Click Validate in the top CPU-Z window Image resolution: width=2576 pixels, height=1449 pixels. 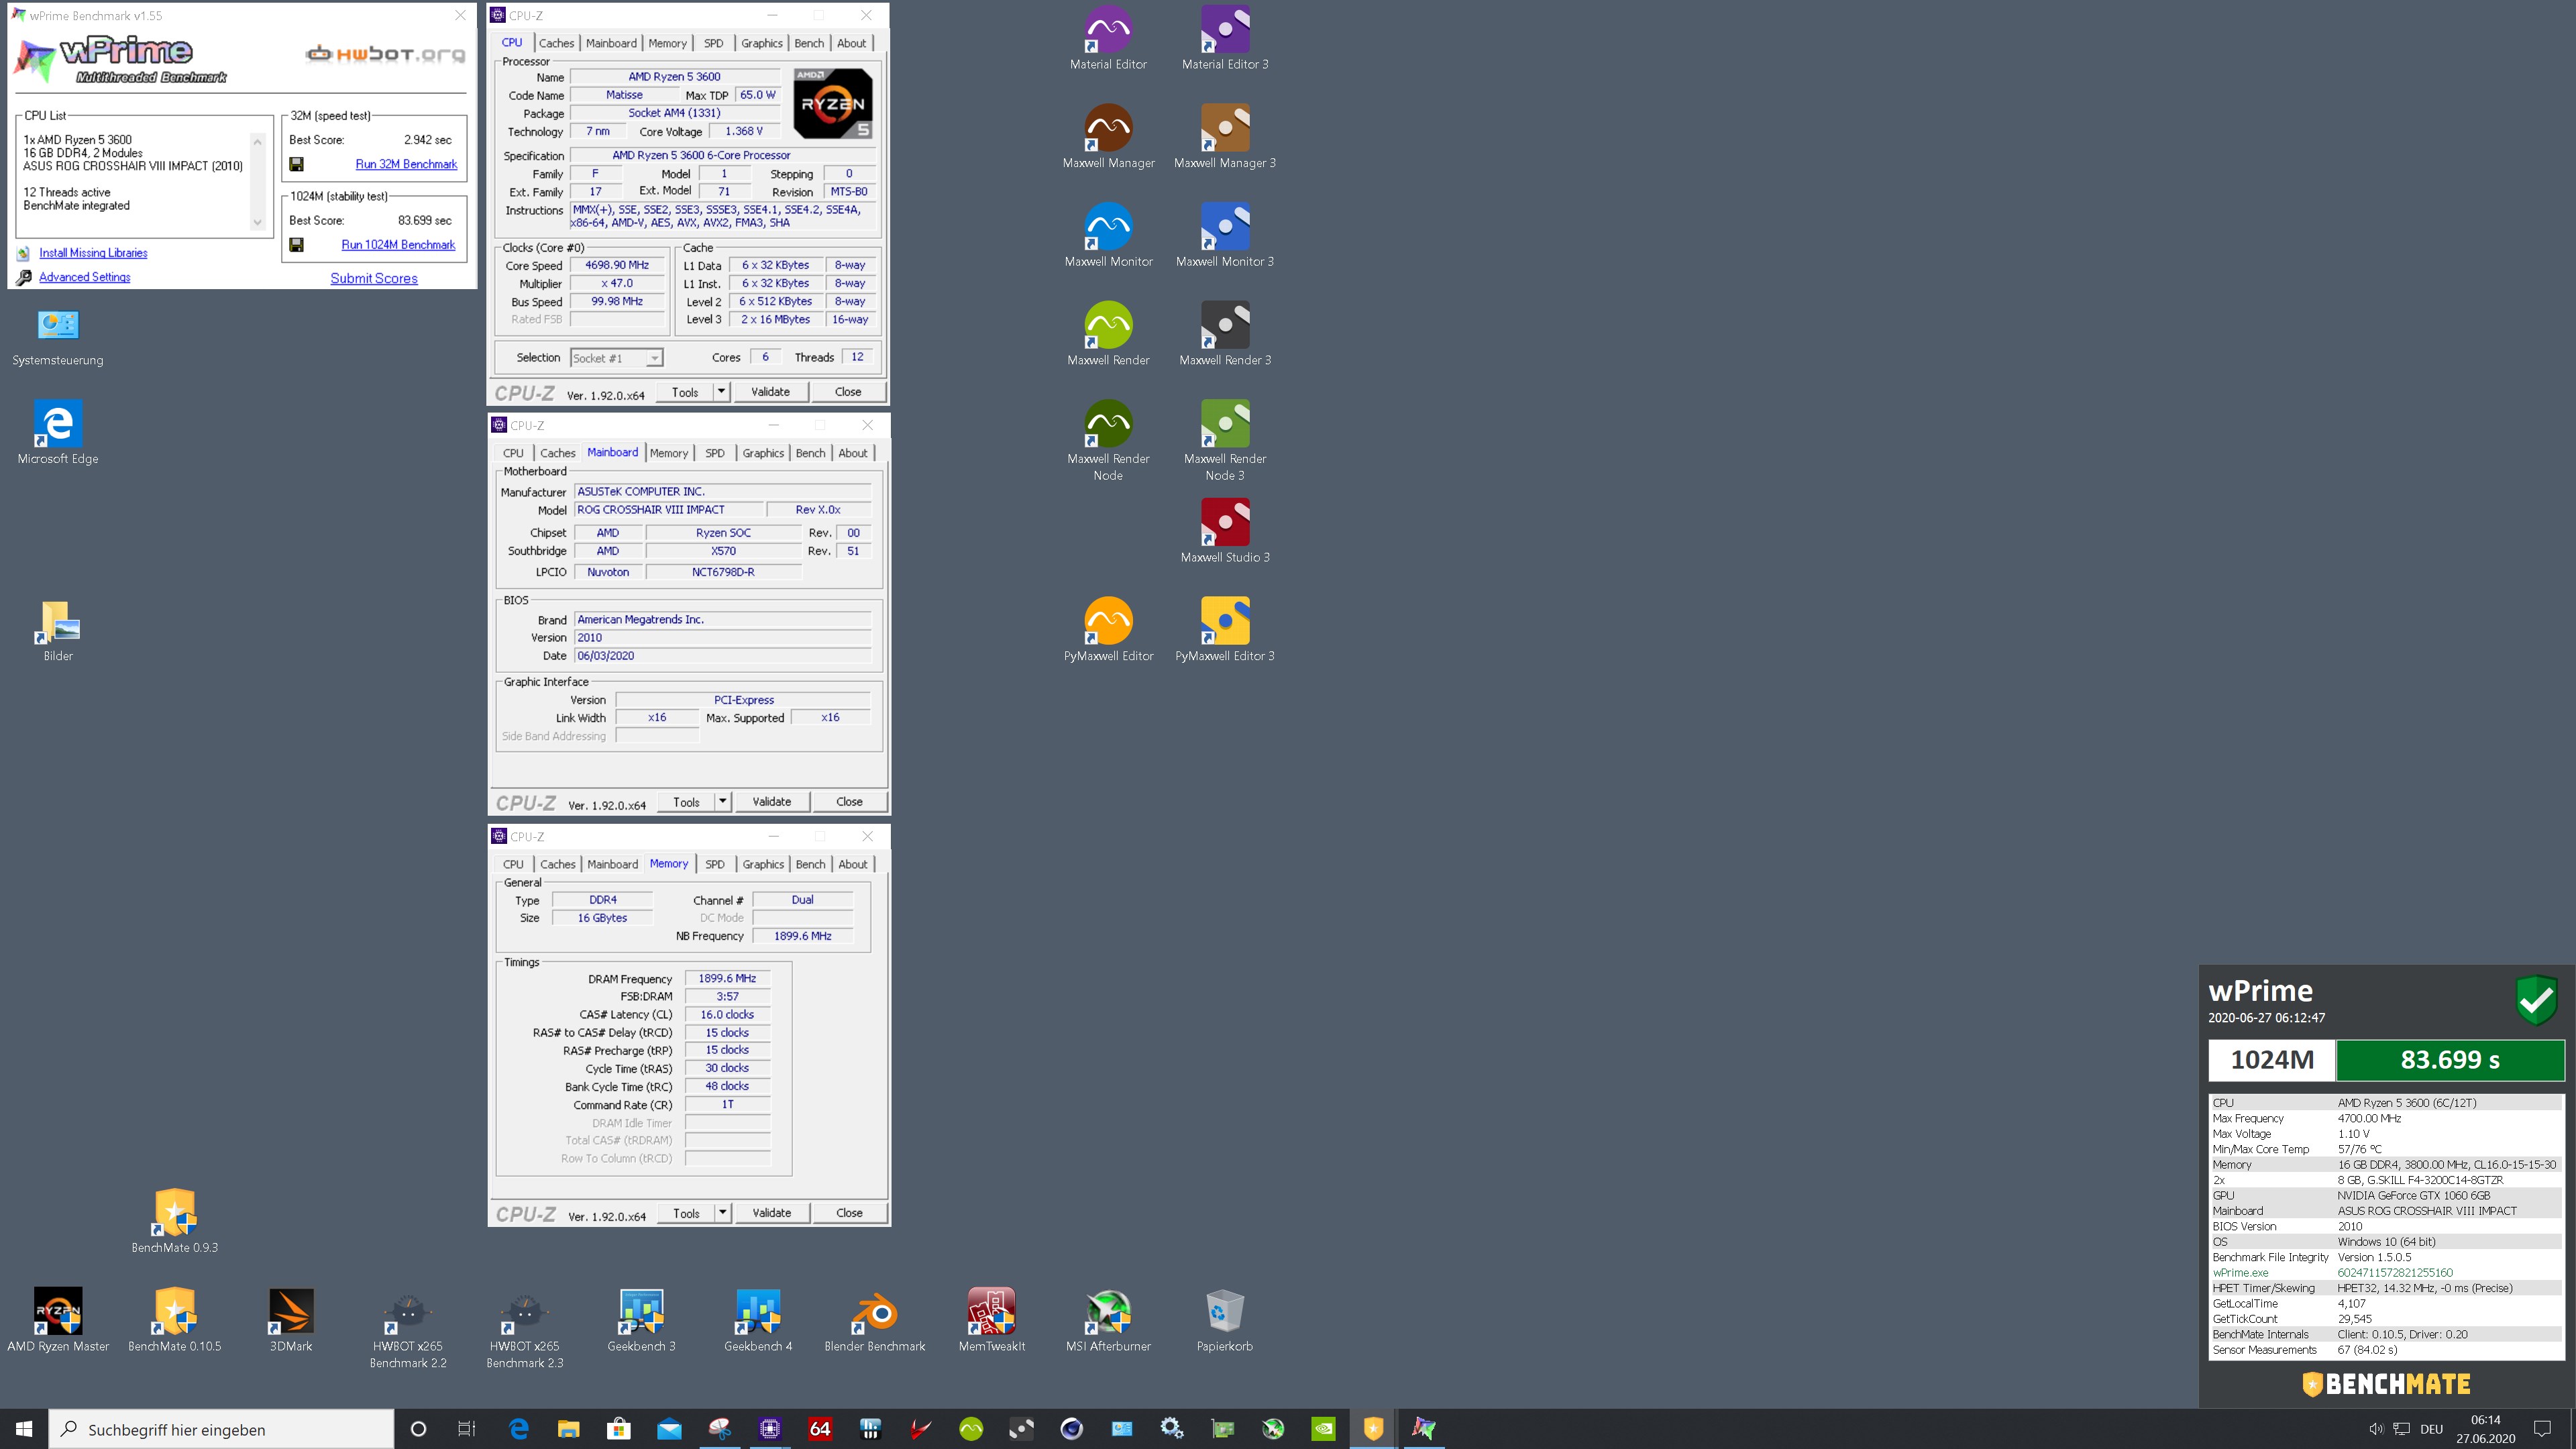coord(770,391)
